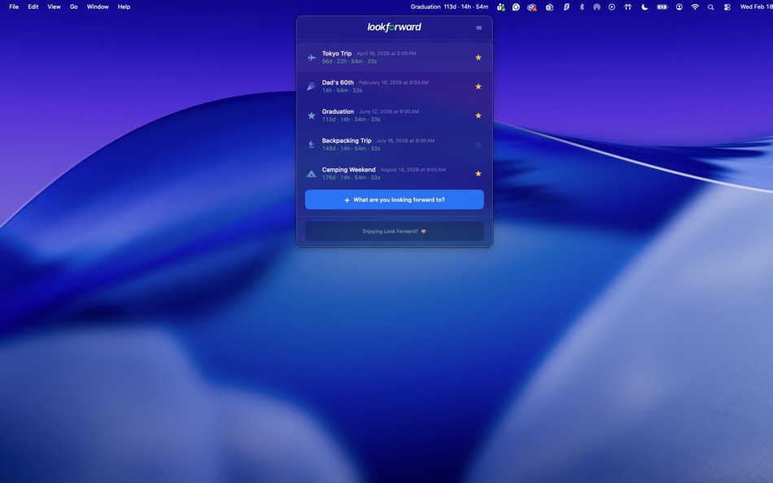Click the airplane icon beside Tokyo Trip
Image resolution: width=773 pixels, height=483 pixels.
pos(310,57)
